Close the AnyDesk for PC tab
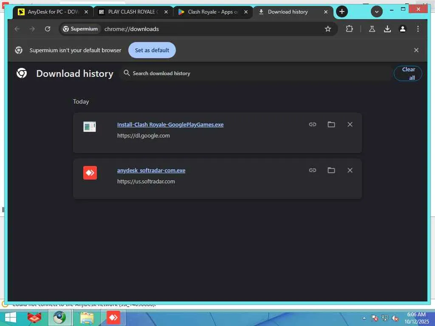This screenshot has width=435, height=326. point(86,12)
